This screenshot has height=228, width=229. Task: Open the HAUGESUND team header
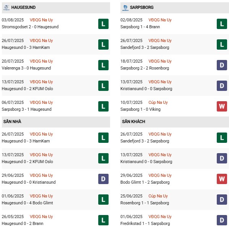click(56, 8)
